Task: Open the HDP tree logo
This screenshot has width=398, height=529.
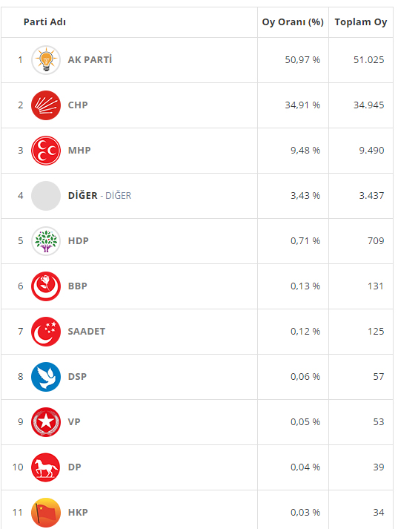Action: click(x=46, y=241)
